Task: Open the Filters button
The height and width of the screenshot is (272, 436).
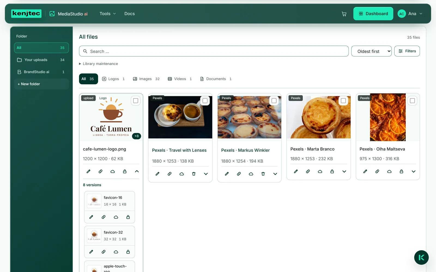Action: pos(407,51)
